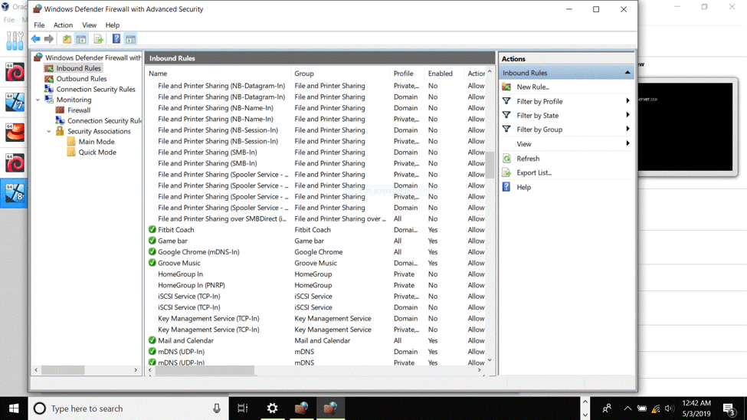
Task: Click the Outbound Rules tree icon
Action: coord(48,79)
